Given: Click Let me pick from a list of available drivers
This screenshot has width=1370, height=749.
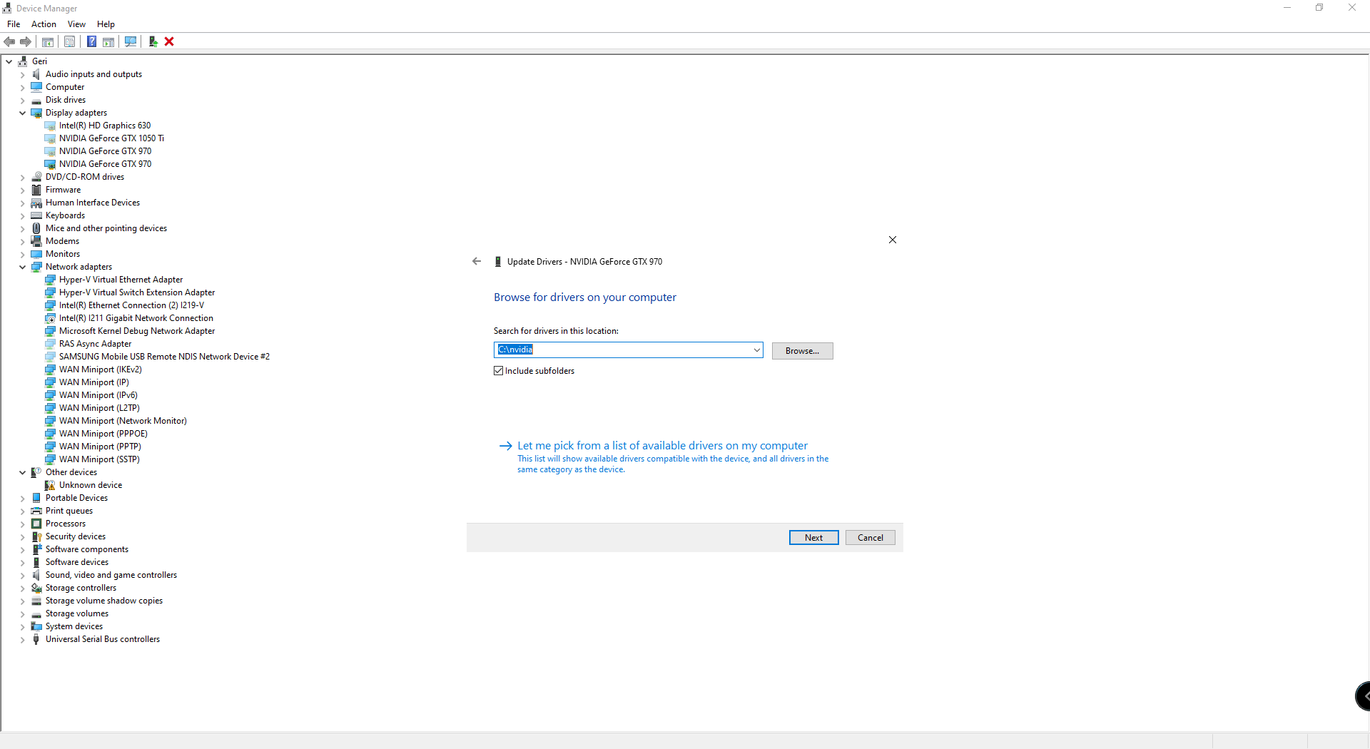Looking at the screenshot, I should coord(661,444).
